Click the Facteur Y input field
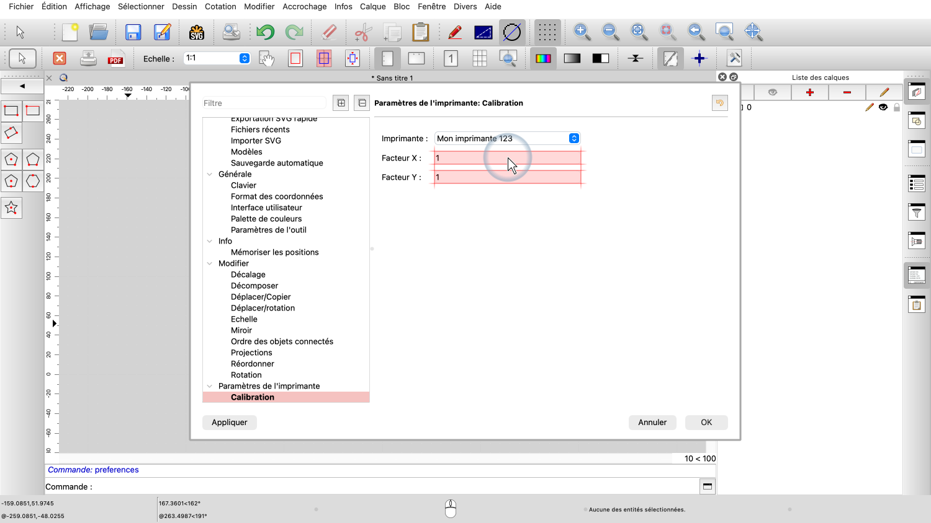Screen dimensions: 931x523 [507, 177]
